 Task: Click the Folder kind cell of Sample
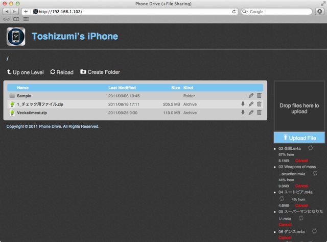(189, 96)
